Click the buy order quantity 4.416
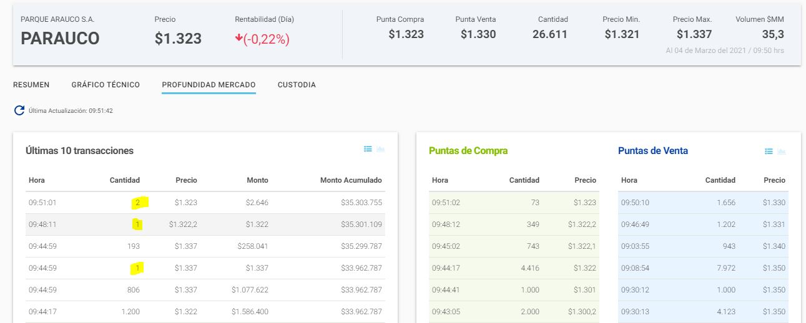The width and height of the screenshot is (806, 323). (x=530, y=268)
